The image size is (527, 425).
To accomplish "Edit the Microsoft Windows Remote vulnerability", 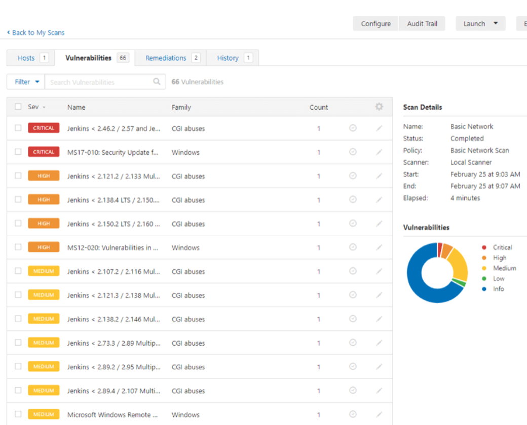I will 379,414.
